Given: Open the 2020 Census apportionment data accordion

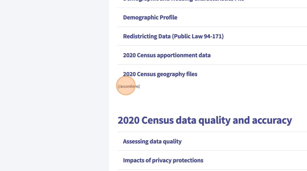Looking at the screenshot, I should pos(167,55).
